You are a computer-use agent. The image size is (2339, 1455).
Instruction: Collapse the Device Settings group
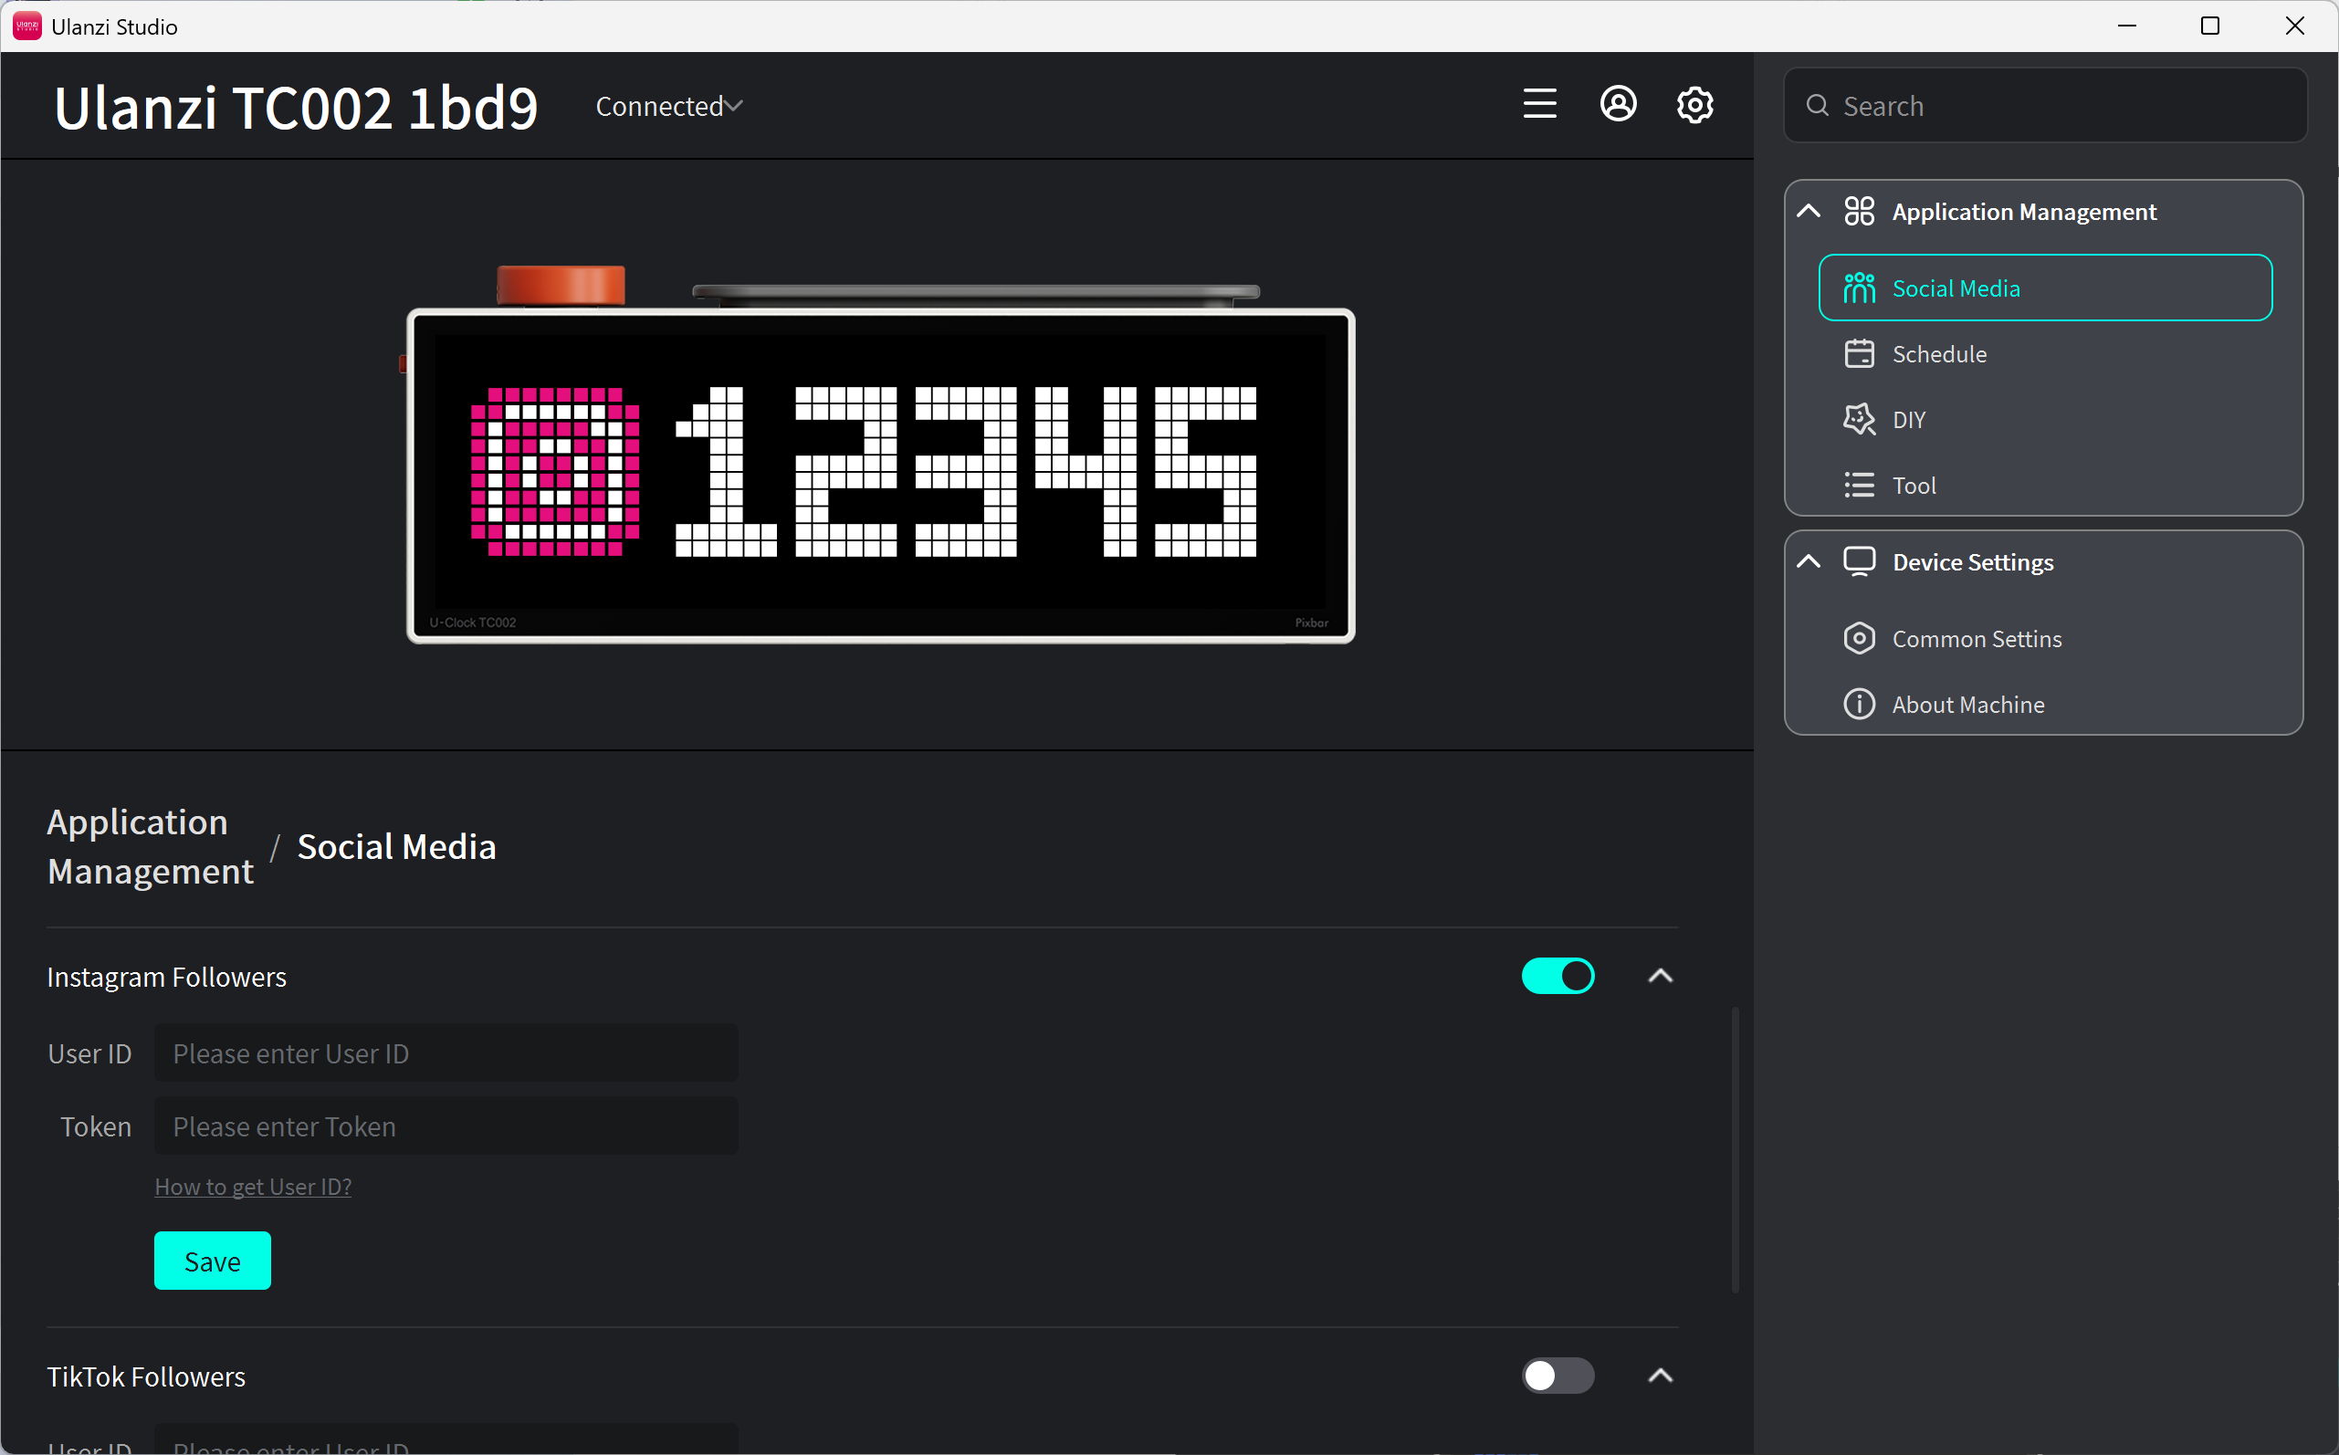click(x=1808, y=561)
